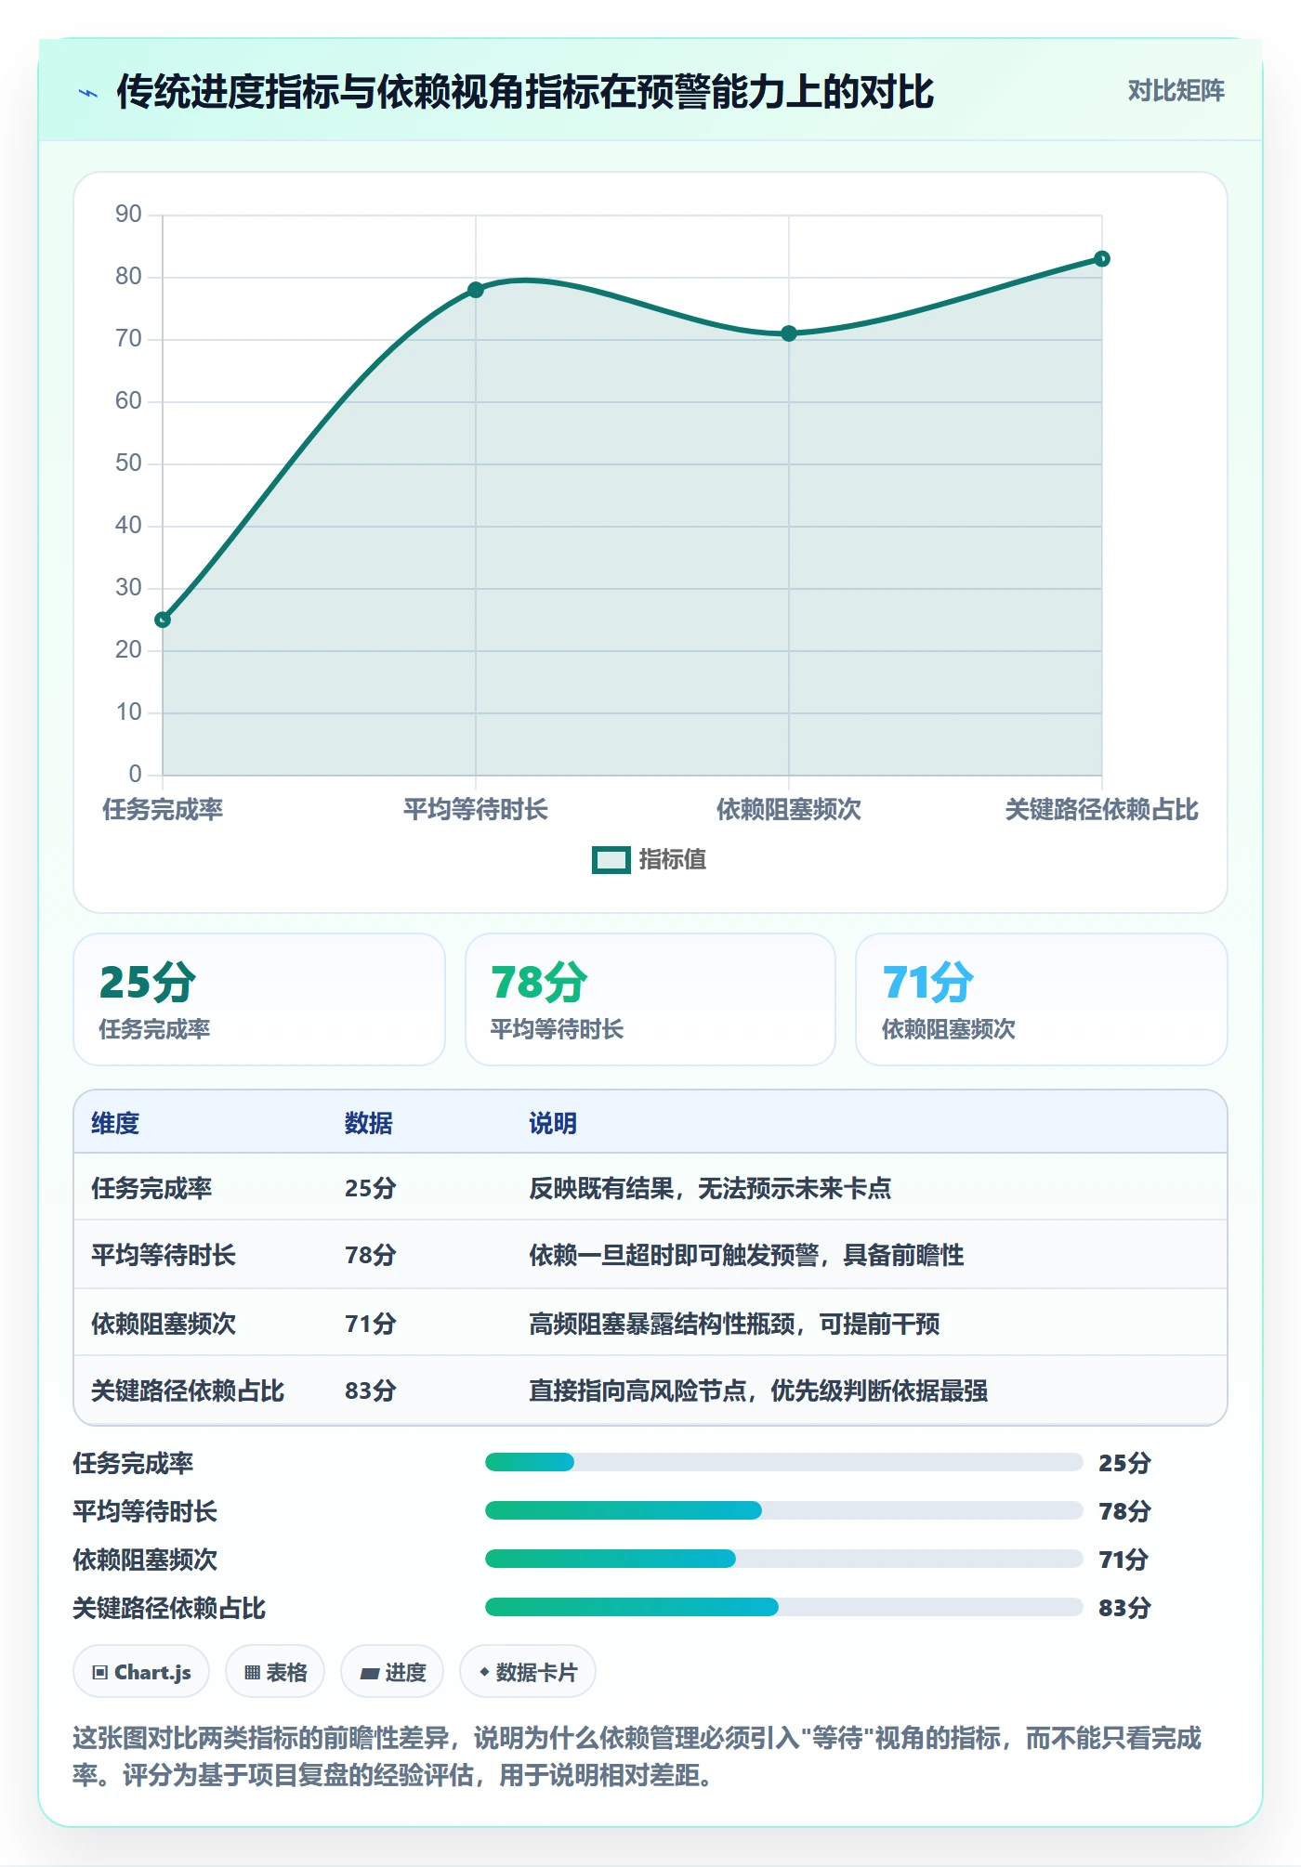Click the 平均等待时长 progress bar
Viewport: 1301px width, 1867px height.
coord(783,1511)
